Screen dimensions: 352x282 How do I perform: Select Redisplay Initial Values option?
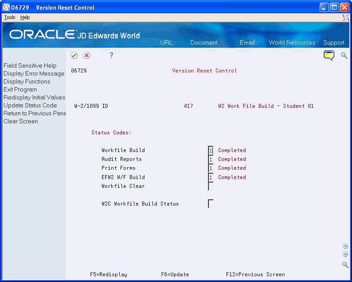pos(34,98)
